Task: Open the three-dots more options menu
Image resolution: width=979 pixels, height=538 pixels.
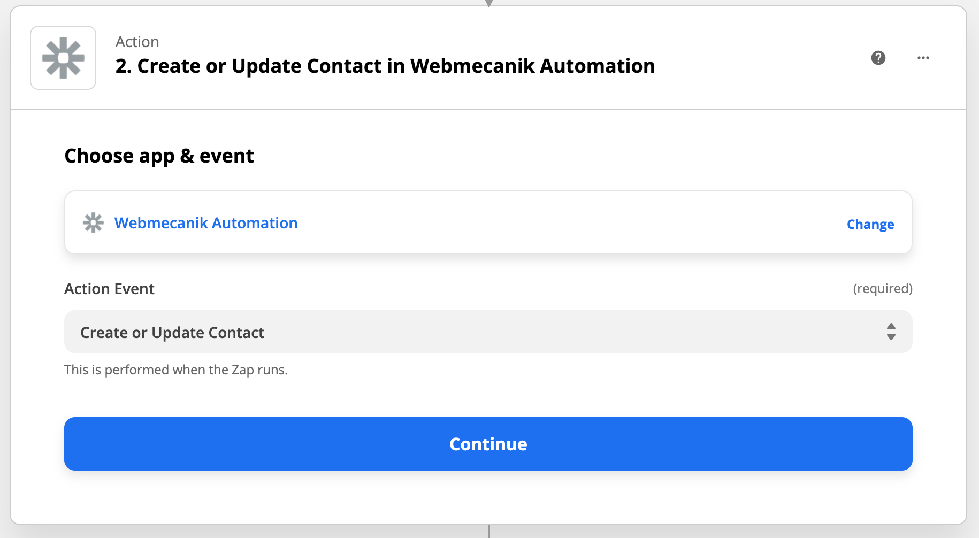Action: (x=923, y=58)
